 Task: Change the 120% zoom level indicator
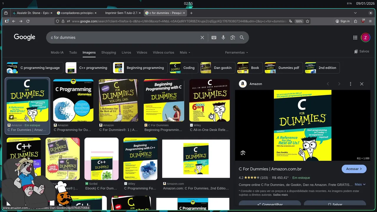[x=299, y=21]
